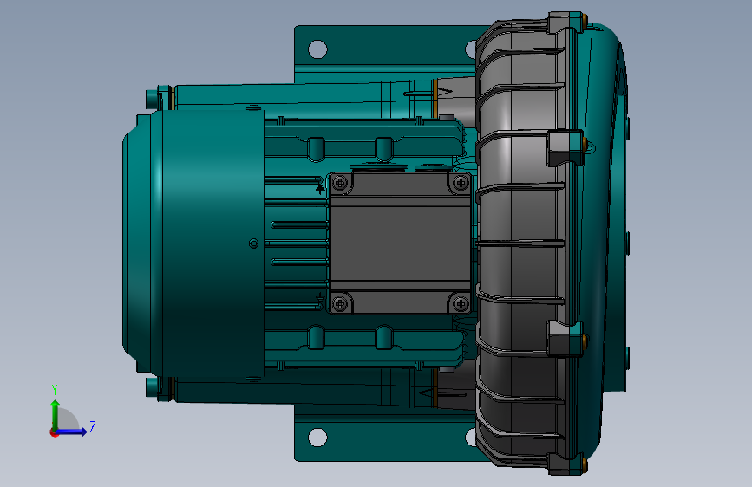Select the dark gray terminal box cover
752x487 pixels.
pyautogui.click(x=401, y=243)
